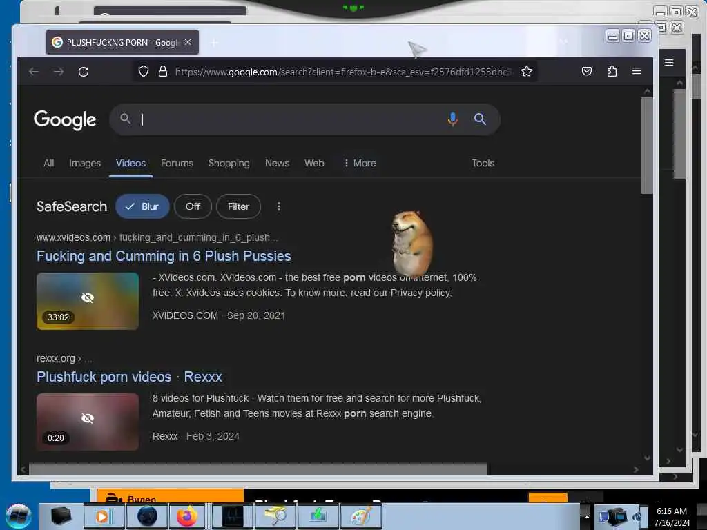Click the blurred 0:20 video thumbnail
The width and height of the screenshot is (707, 530).
pos(88,422)
